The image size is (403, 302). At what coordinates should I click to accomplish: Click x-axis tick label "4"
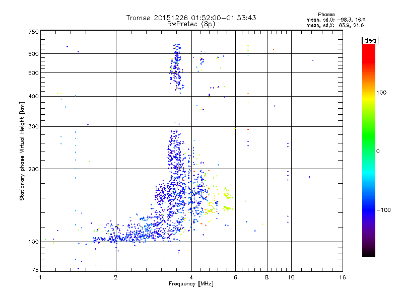(x=191, y=277)
